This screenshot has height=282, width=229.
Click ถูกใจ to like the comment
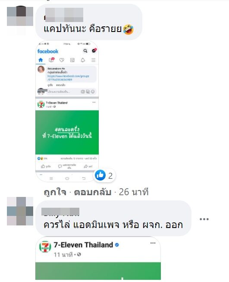click(x=55, y=192)
